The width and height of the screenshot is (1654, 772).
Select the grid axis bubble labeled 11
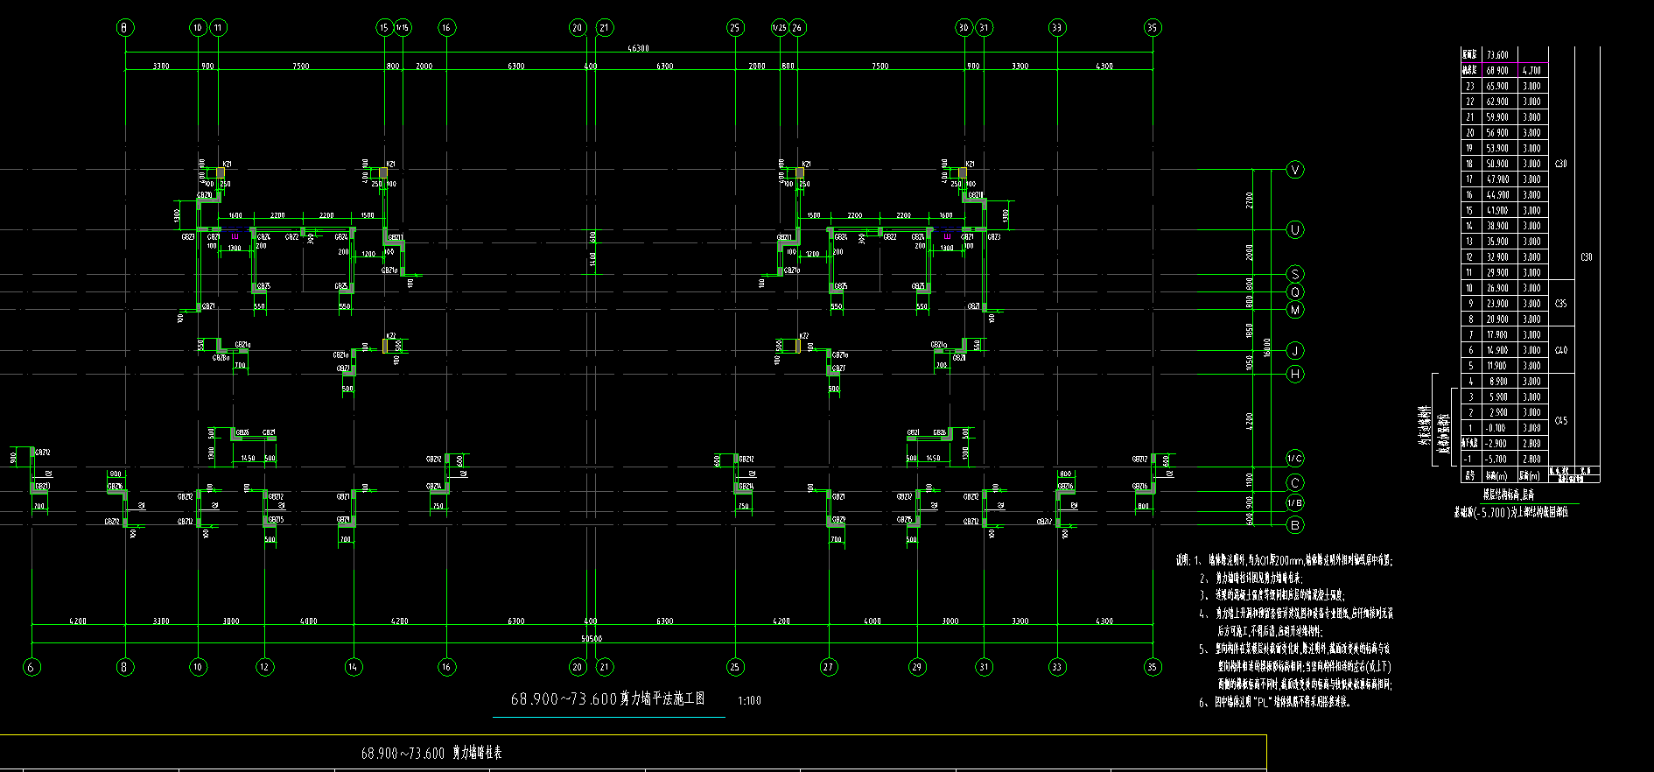pyautogui.click(x=218, y=27)
